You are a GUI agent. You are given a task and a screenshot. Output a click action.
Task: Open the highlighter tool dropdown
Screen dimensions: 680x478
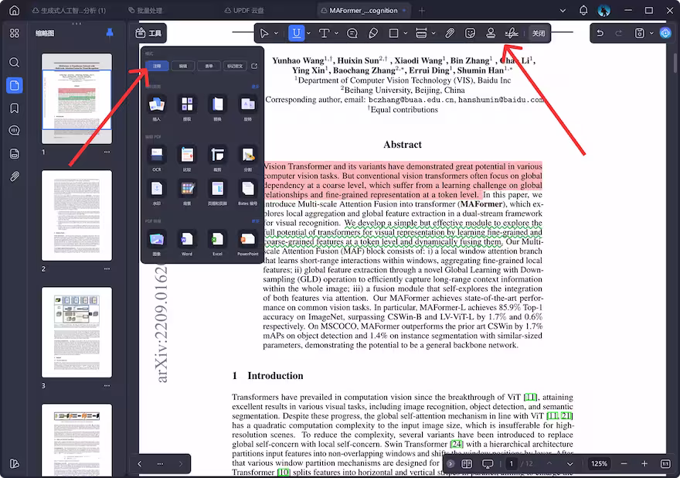tap(308, 32)
